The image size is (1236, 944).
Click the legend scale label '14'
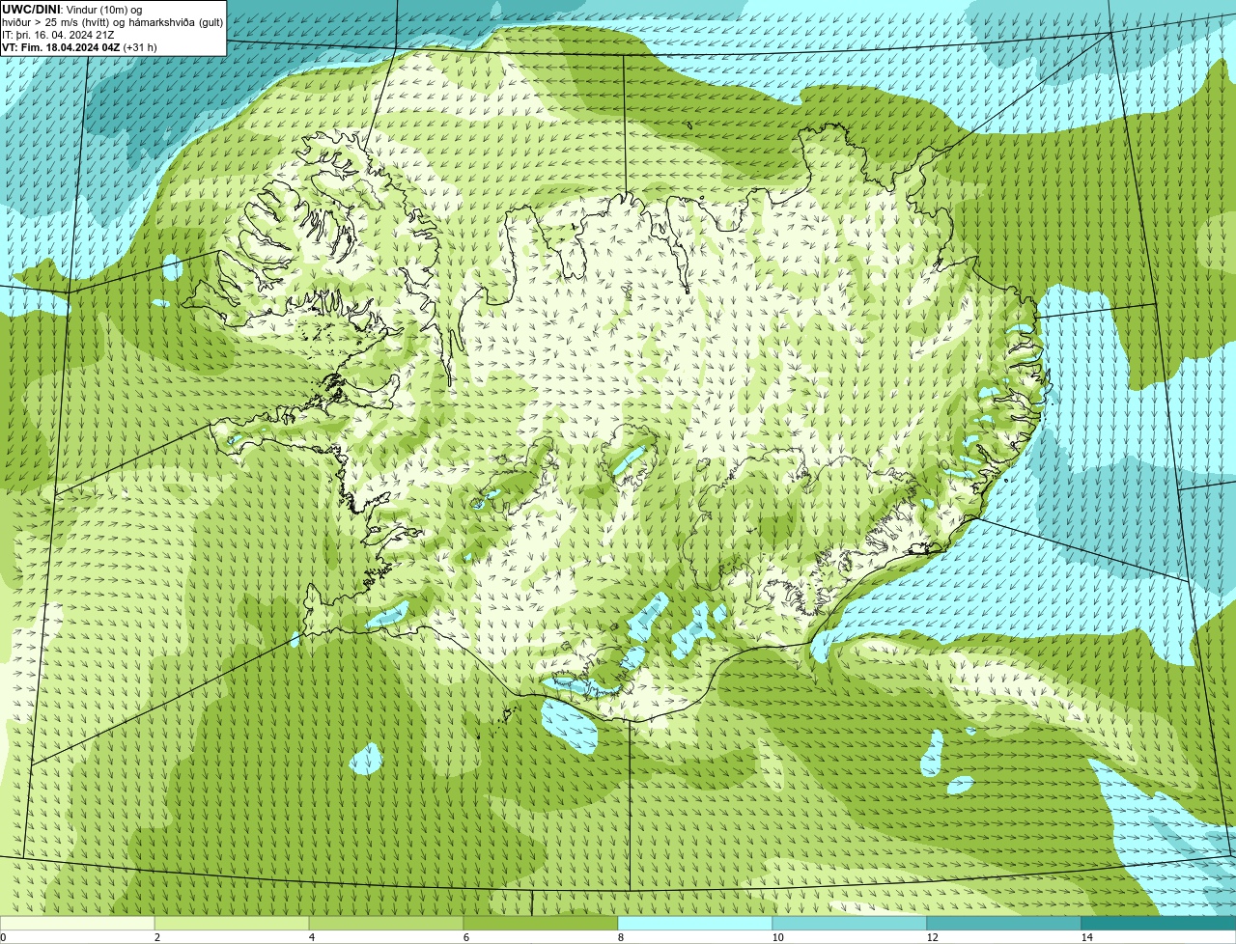(1087, 937)
